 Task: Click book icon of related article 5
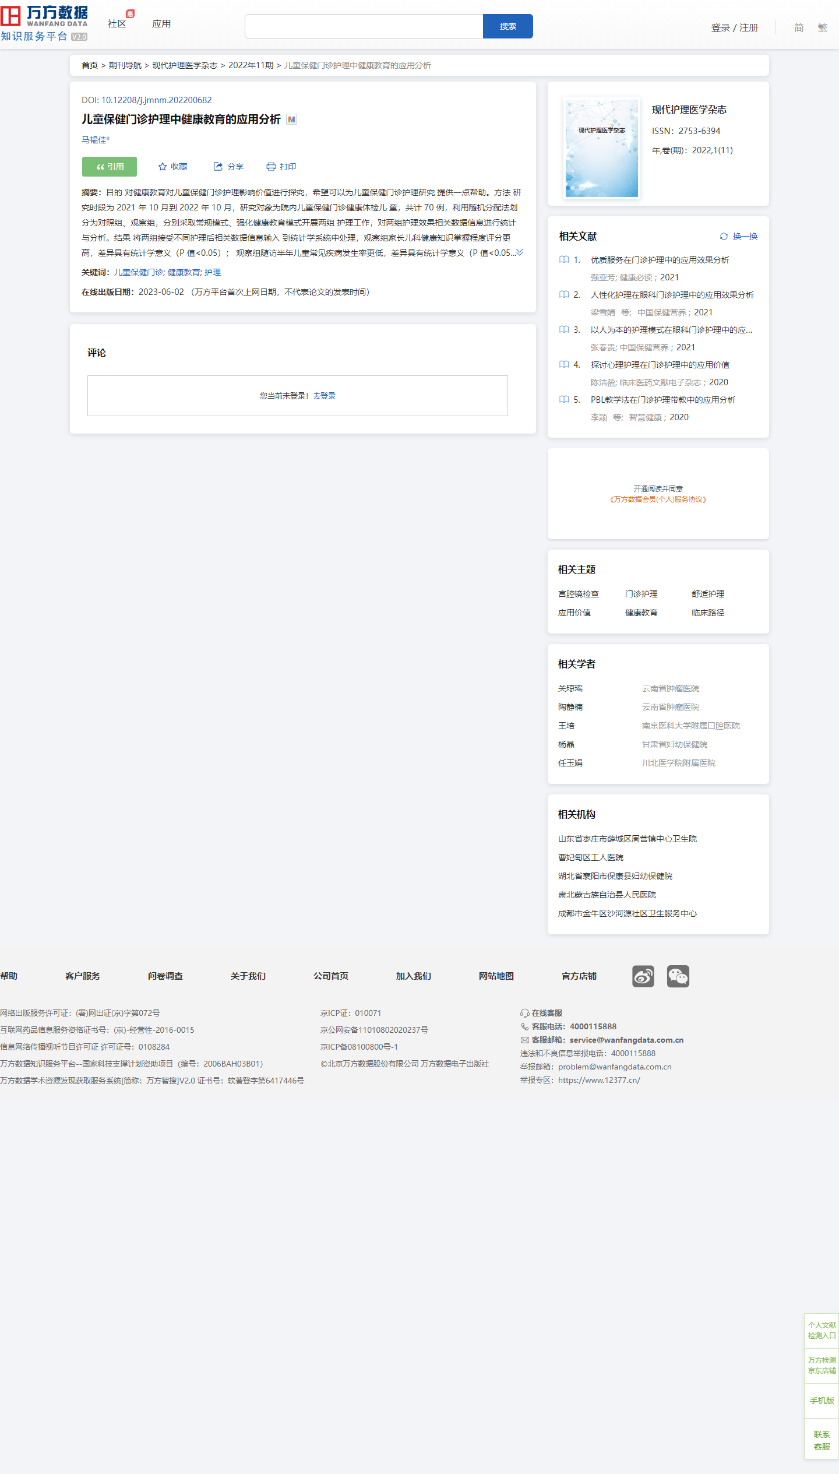coord(564,400)
